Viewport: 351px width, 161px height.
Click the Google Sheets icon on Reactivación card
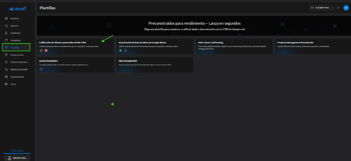tap(120, 50)
